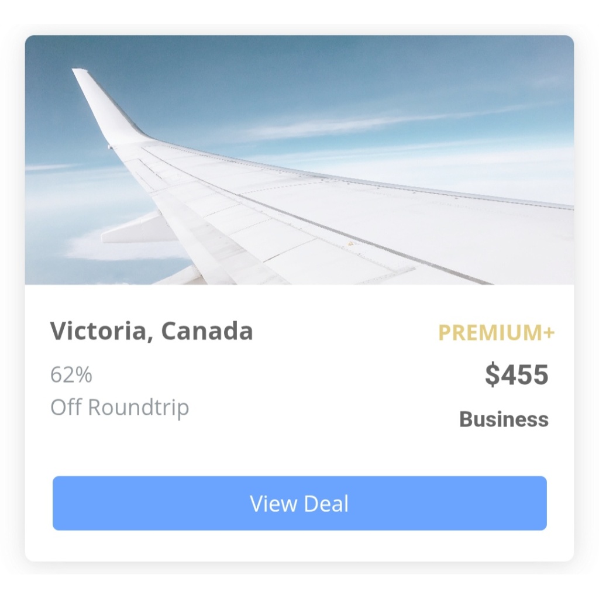
Task: Click the gold PREMIUM+ badge
Action: point(496,332)
